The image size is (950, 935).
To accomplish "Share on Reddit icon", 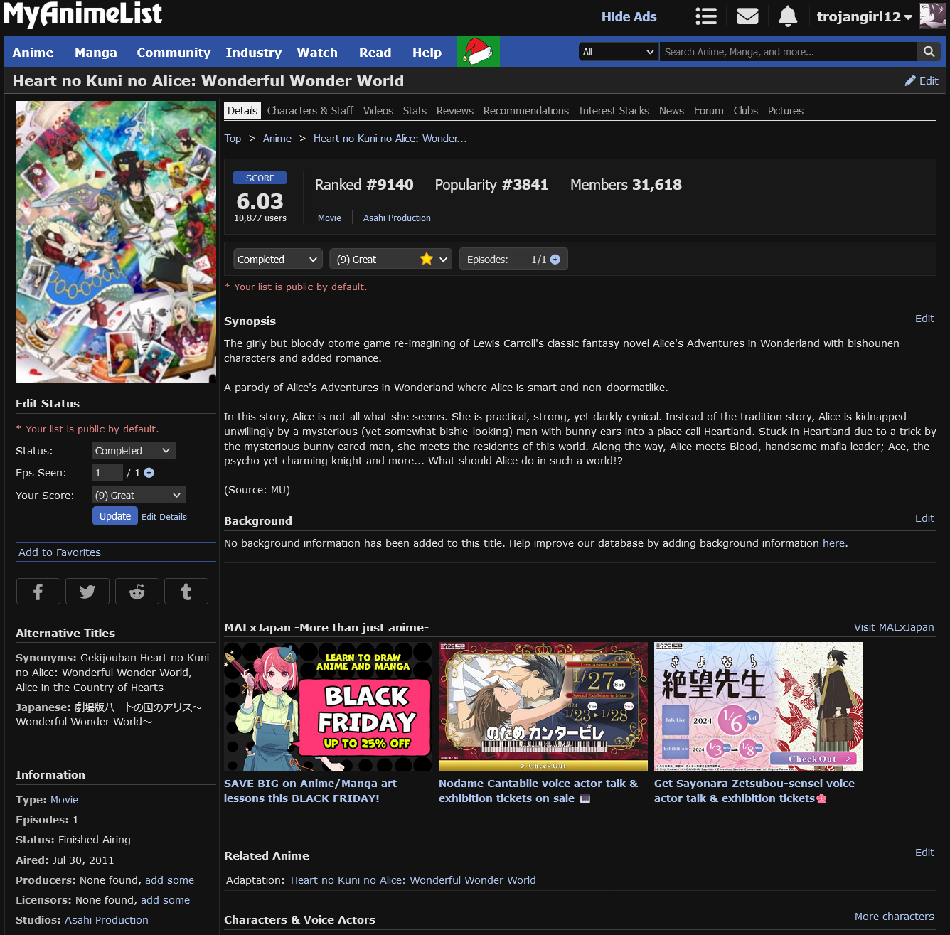I will click(137, 592).
